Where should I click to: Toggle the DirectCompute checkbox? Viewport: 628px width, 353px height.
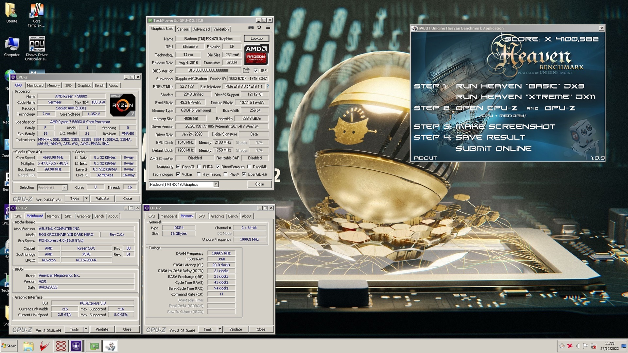coord(218,167)
